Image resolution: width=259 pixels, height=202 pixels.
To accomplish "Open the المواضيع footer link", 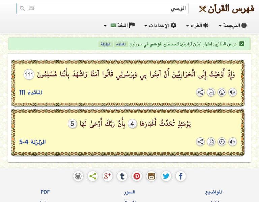I will point(213,192).
